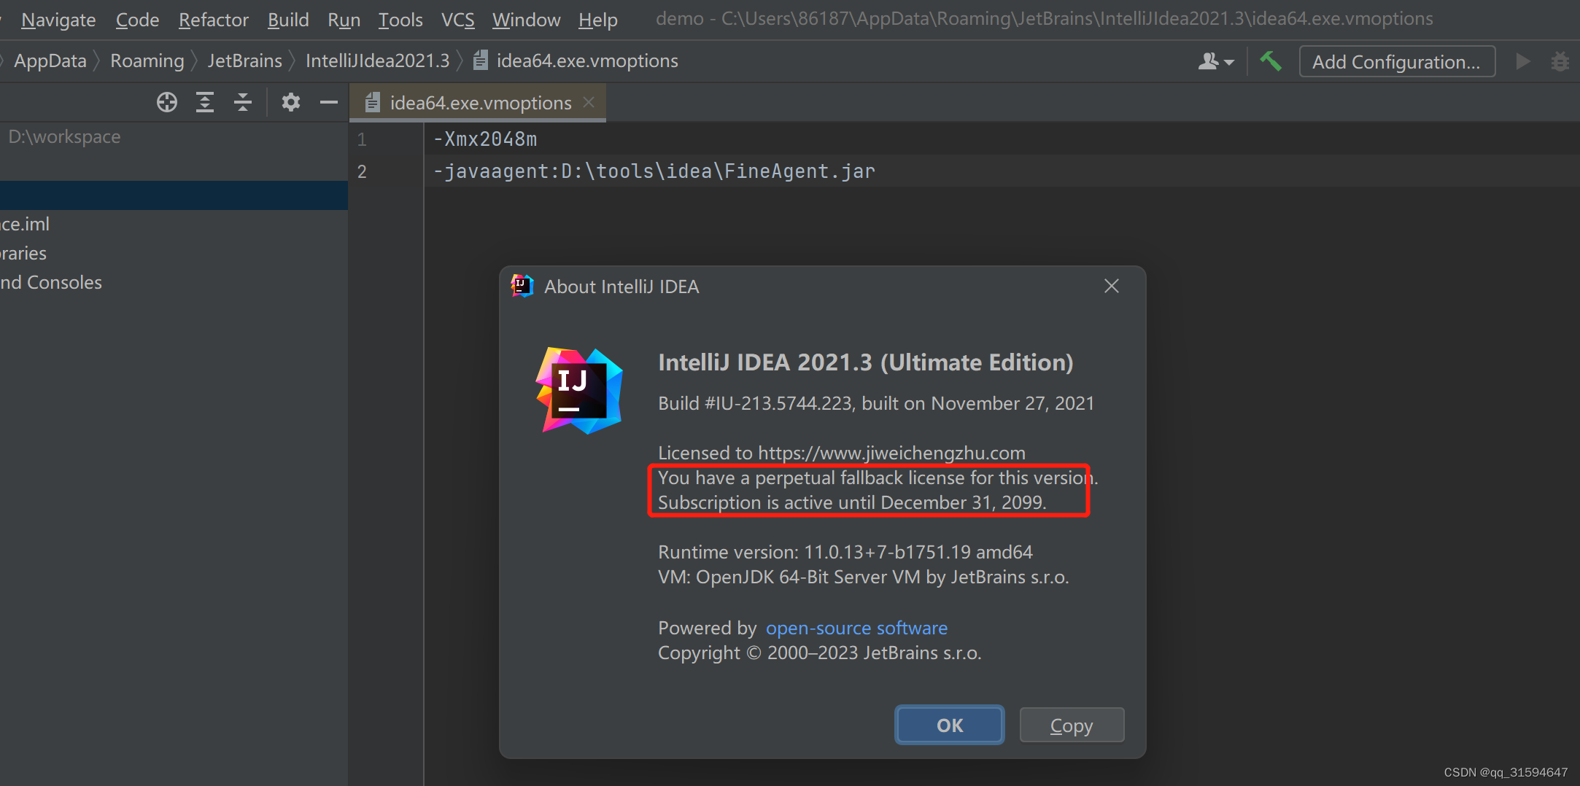Click the IntelliJ icon in the About title bar
1580x786 pixels.
click(x=522, y=286)
